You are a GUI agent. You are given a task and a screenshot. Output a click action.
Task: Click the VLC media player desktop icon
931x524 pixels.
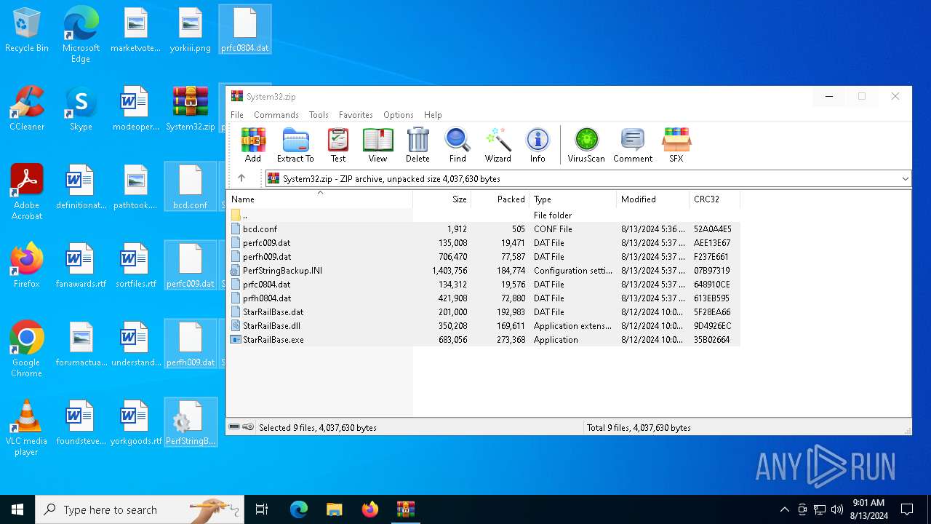27,428
